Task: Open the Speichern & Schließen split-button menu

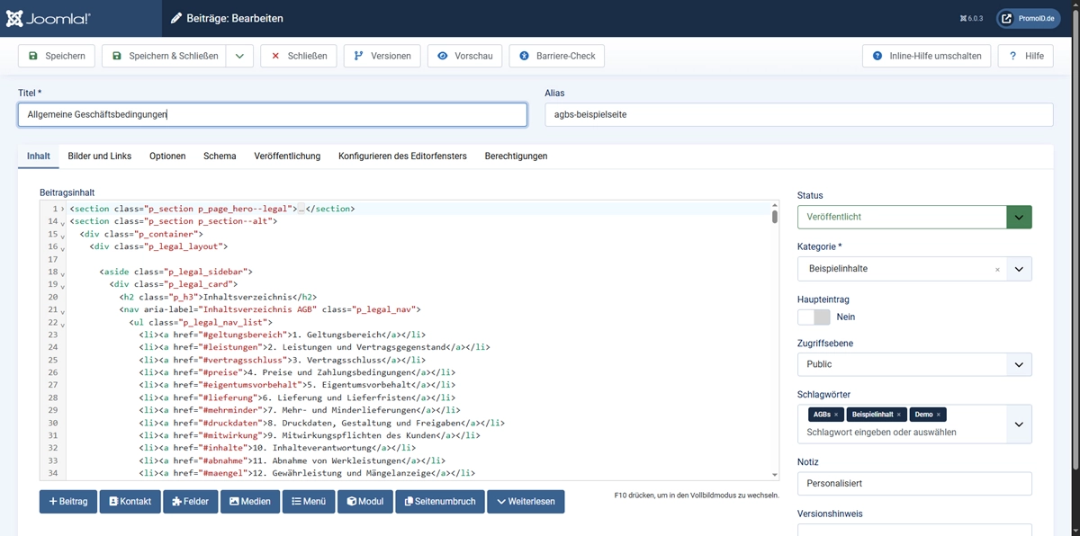Action: point(239,55)
